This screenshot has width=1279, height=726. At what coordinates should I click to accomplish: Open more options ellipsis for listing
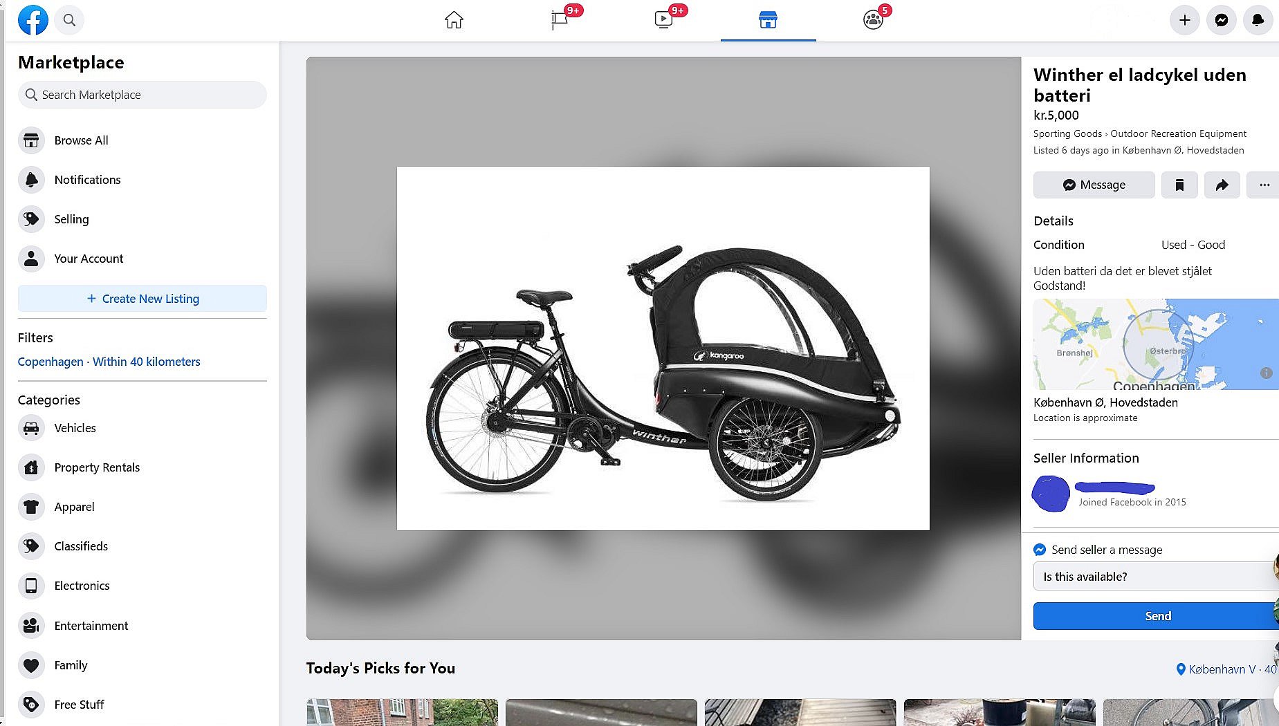[1263, 185]
